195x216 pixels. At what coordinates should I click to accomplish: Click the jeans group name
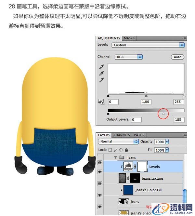point(131,157)
